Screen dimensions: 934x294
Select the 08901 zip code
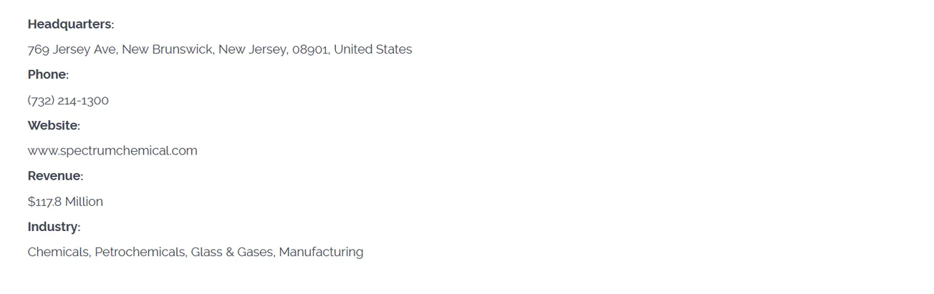310,50
